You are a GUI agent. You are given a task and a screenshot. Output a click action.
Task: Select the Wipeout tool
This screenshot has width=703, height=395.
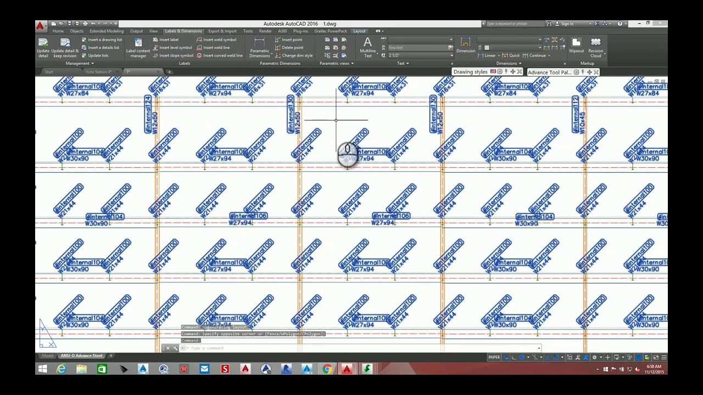click(576, 46)
